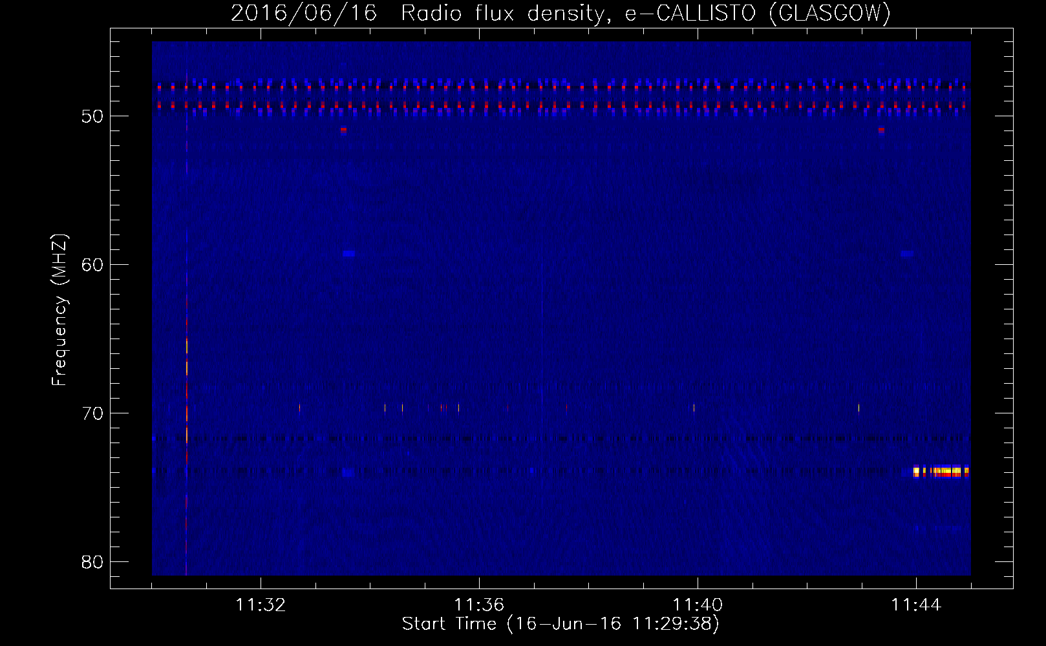Click the red dot at 51 MHz near 11:43

(881, 130)
